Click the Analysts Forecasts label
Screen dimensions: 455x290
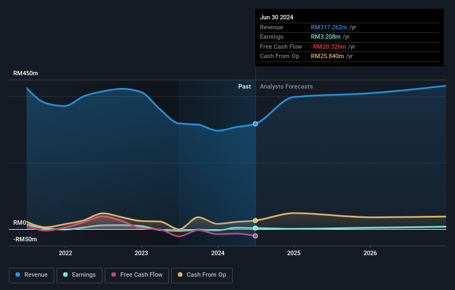tap(287, 86)
